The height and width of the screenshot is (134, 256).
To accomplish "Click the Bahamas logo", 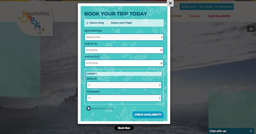I will coord(34,20).
